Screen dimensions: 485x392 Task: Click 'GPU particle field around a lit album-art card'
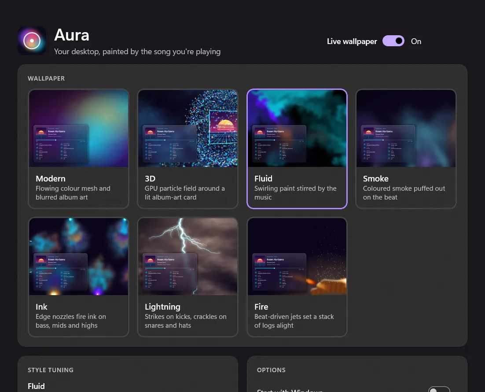click(185, 192)
